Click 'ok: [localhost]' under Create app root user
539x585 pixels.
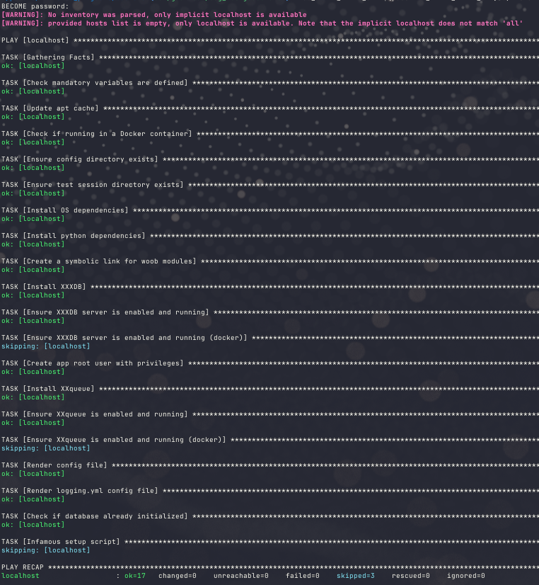coord(33,372)
